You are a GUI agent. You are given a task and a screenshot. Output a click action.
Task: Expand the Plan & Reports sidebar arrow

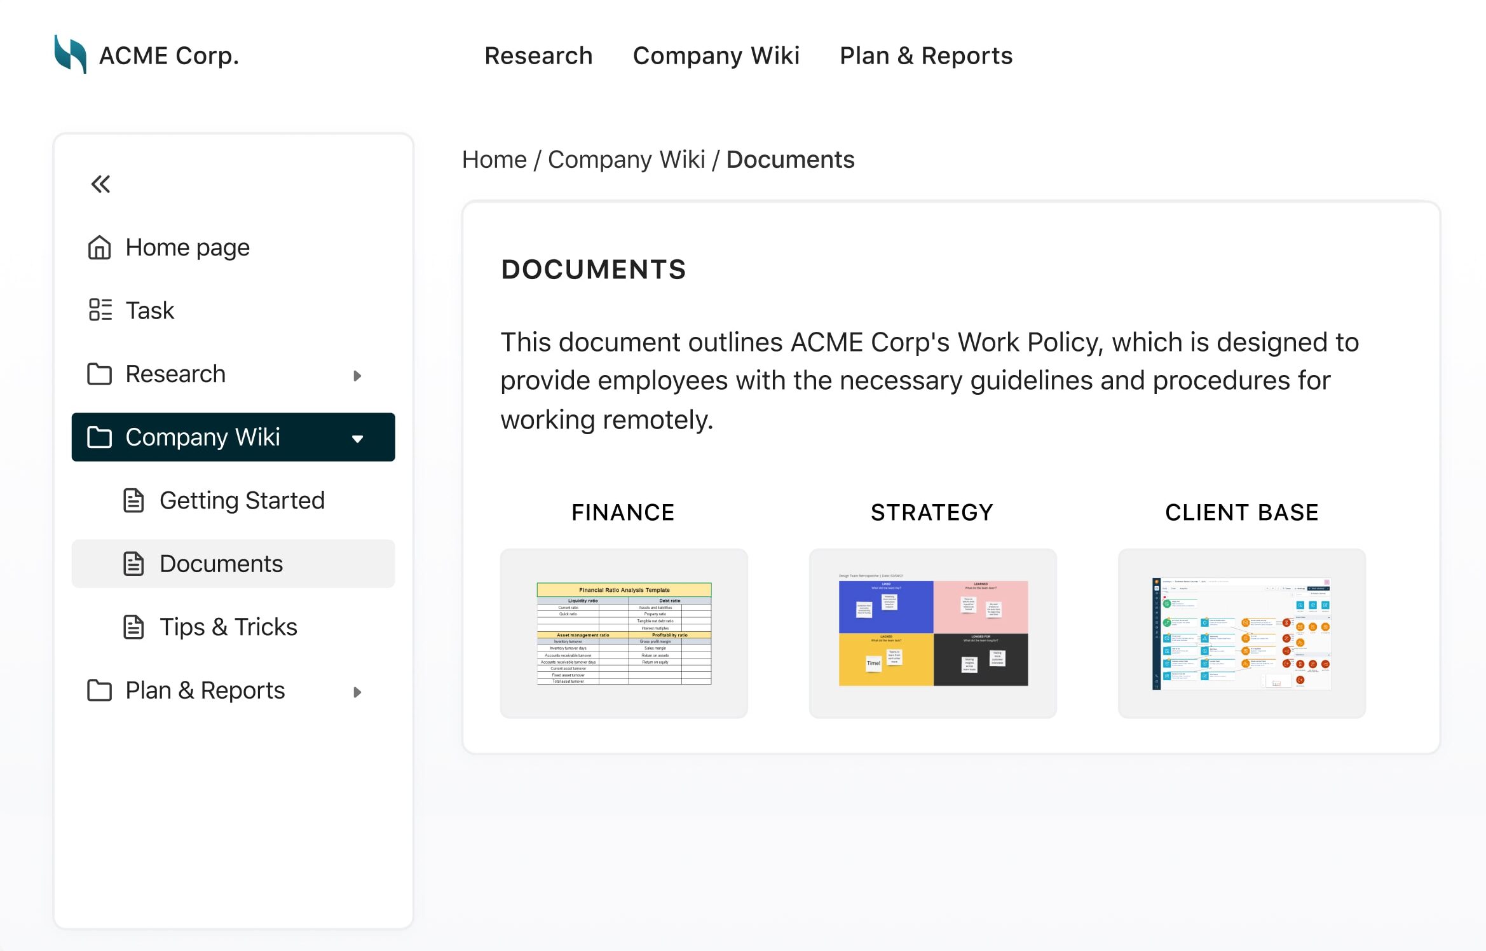coord(357,692)
